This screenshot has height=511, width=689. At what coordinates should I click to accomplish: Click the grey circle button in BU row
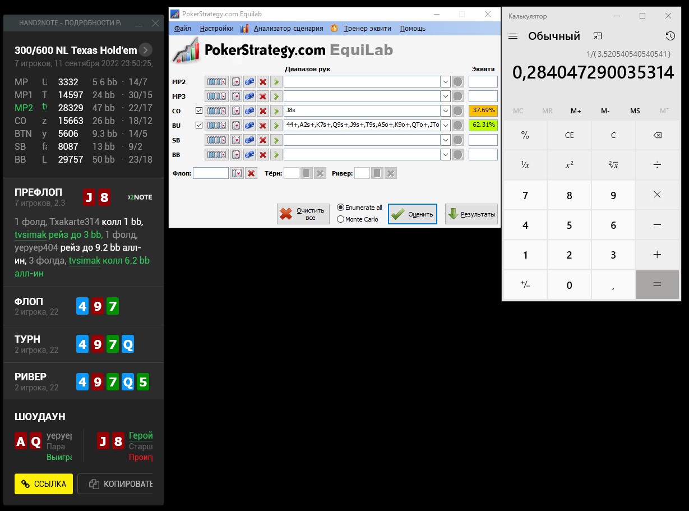(x=458, y=125)
